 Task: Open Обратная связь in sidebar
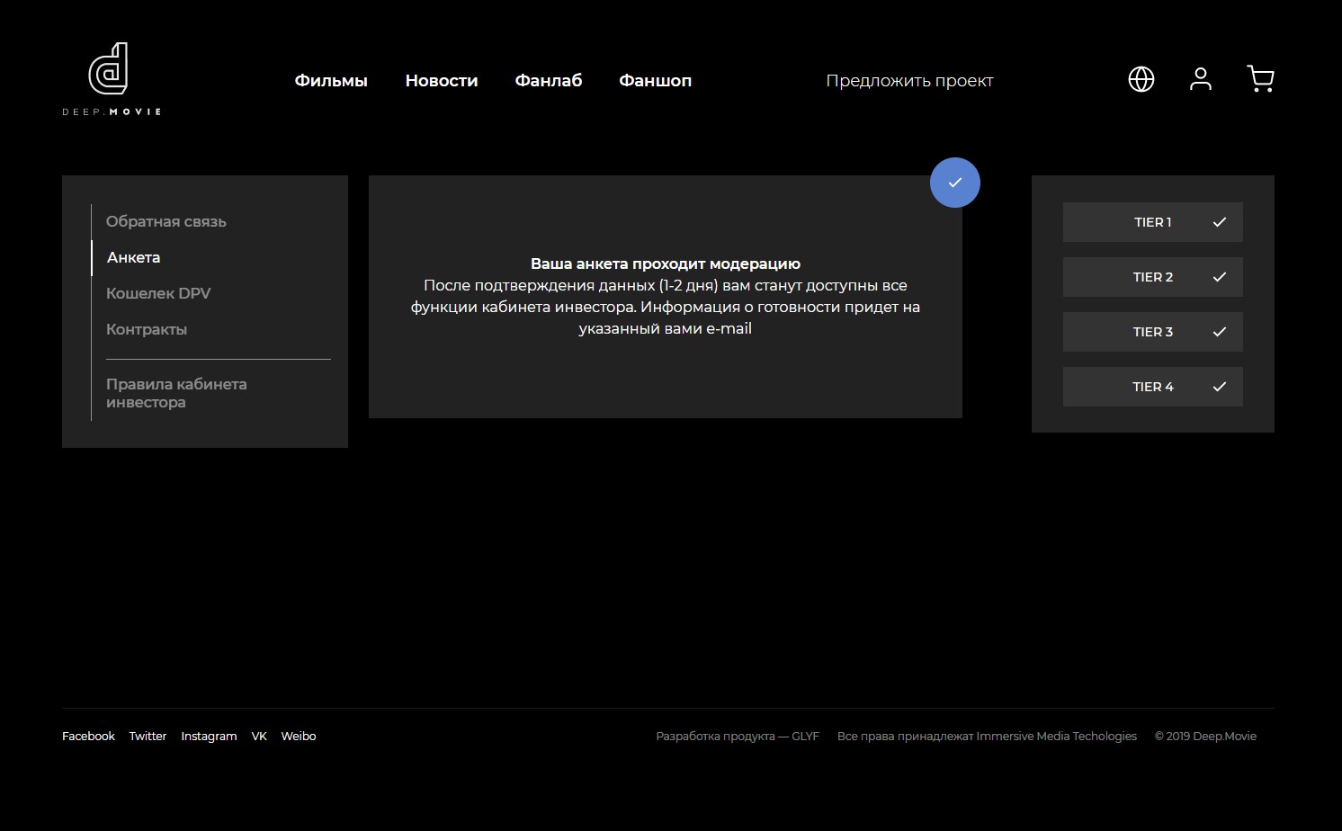tap(166, 221)
